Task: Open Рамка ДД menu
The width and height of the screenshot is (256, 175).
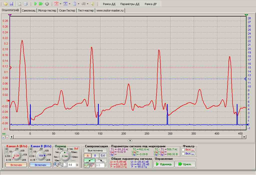Action: pos(109,4)
